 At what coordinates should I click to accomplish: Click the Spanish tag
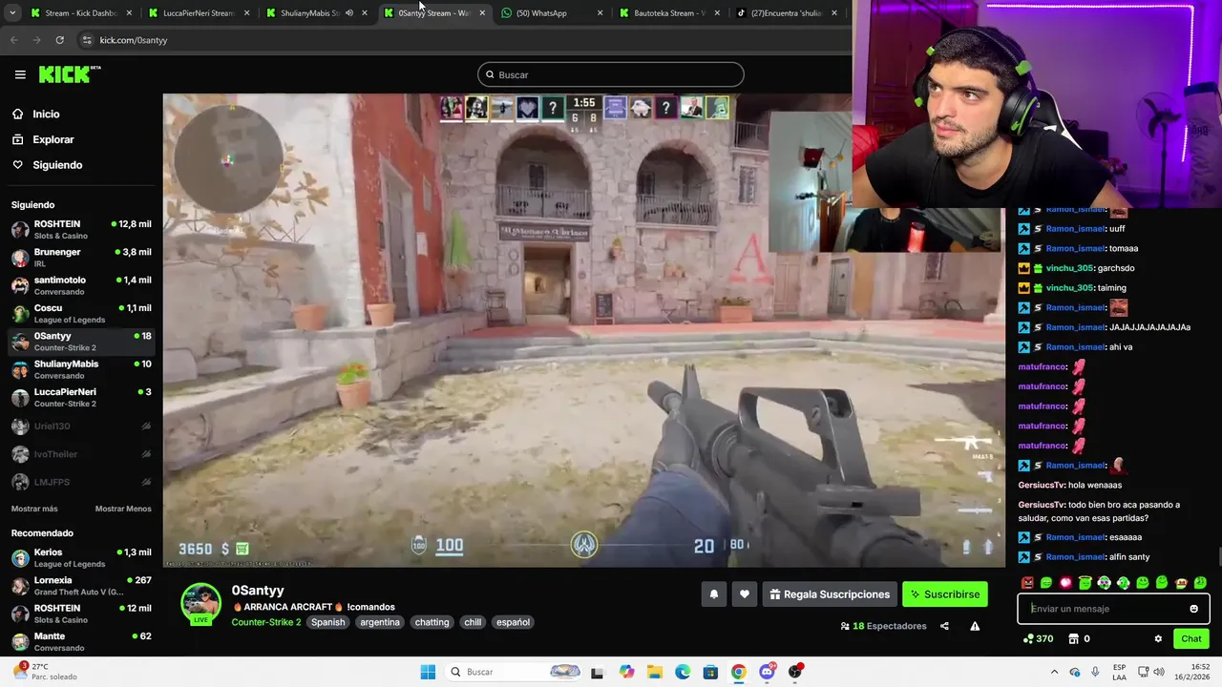(327, 622)
